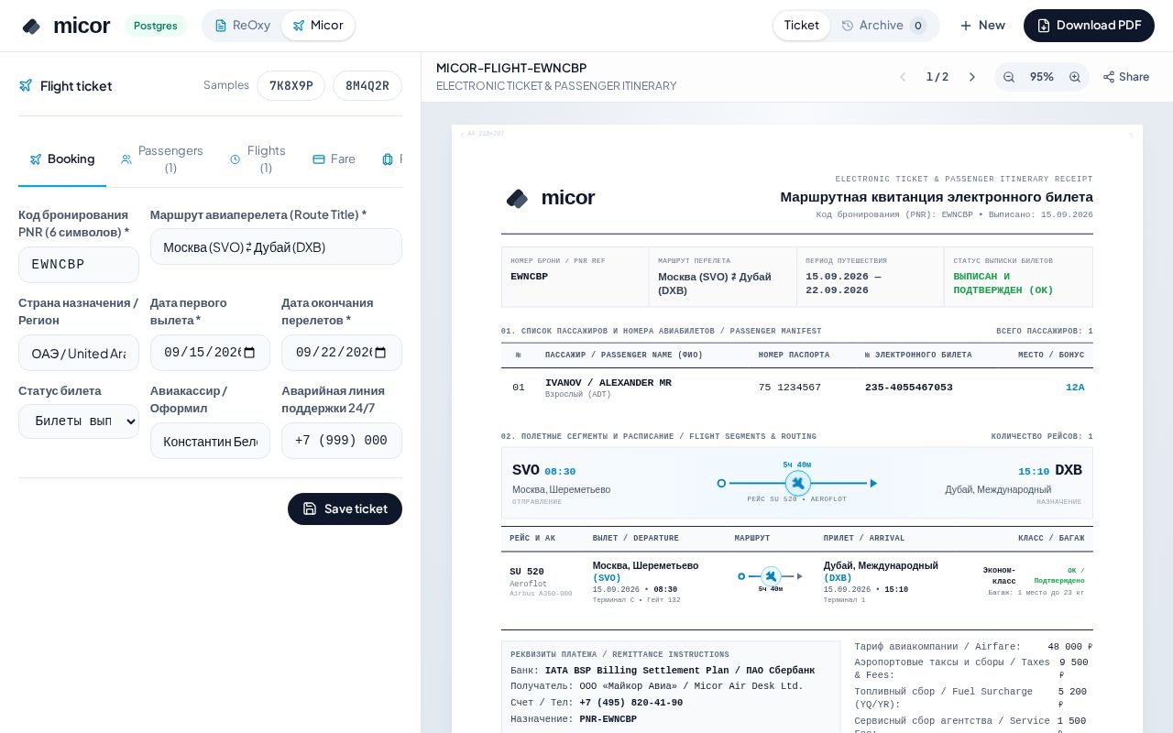Image resolution: width=1173 pixels, height=733 pixels.
Task: Click the Share icon
Action: click(x=1109, y=77)
